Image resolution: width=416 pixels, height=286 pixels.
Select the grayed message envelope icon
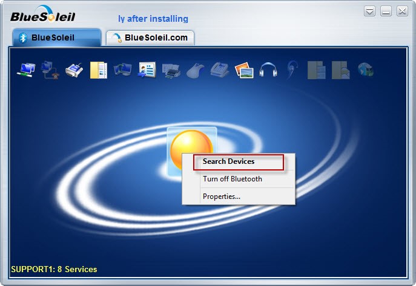[341, 70]
